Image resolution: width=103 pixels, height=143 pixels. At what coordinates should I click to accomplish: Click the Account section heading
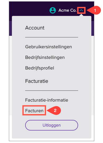(x=35, y=28)
